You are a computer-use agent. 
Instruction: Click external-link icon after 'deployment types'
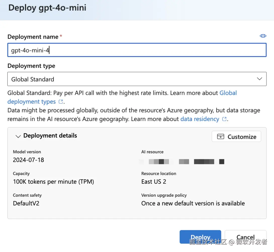pyautogui.click(x=61, y=102)
